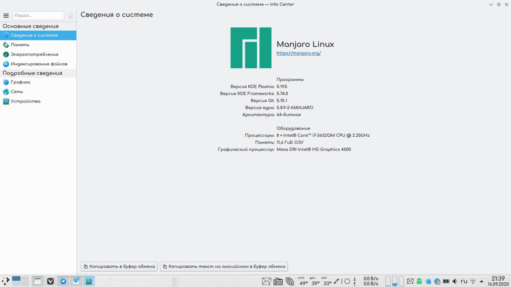Open the file manager taskbar entry

(x=37, y=281)
